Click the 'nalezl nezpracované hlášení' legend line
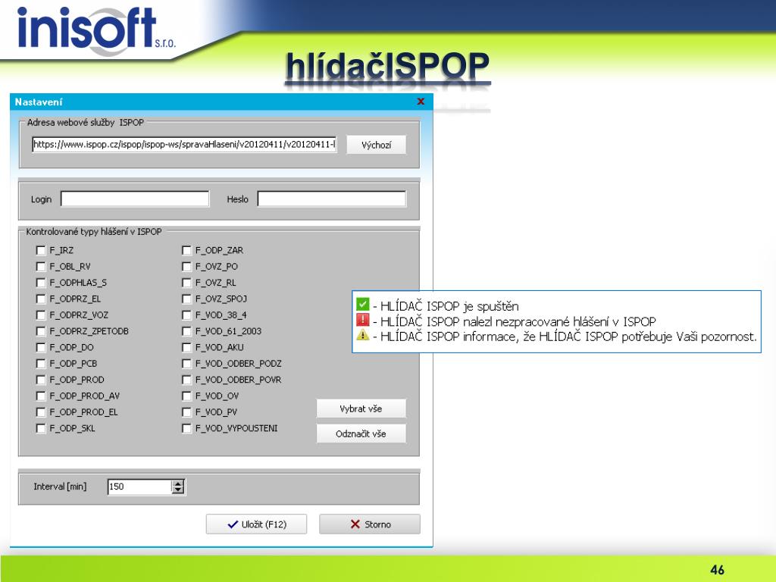Image resolution: width=776 pixels, height=582 pixels. coord(518,321)
